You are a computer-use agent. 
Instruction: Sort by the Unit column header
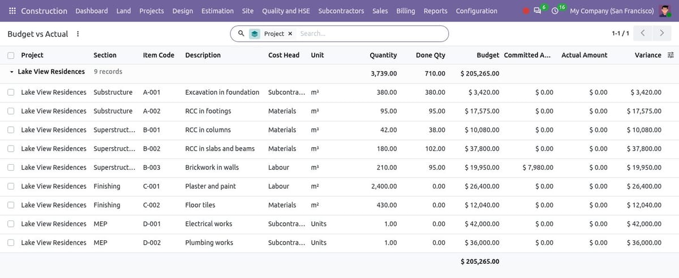pyautogui.click(x=317, y=55)
